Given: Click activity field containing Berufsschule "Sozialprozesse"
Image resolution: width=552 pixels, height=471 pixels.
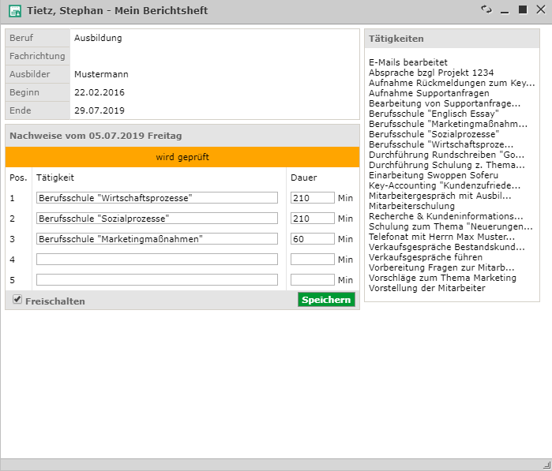Looking at the screenshot, I should coord(157,218).
